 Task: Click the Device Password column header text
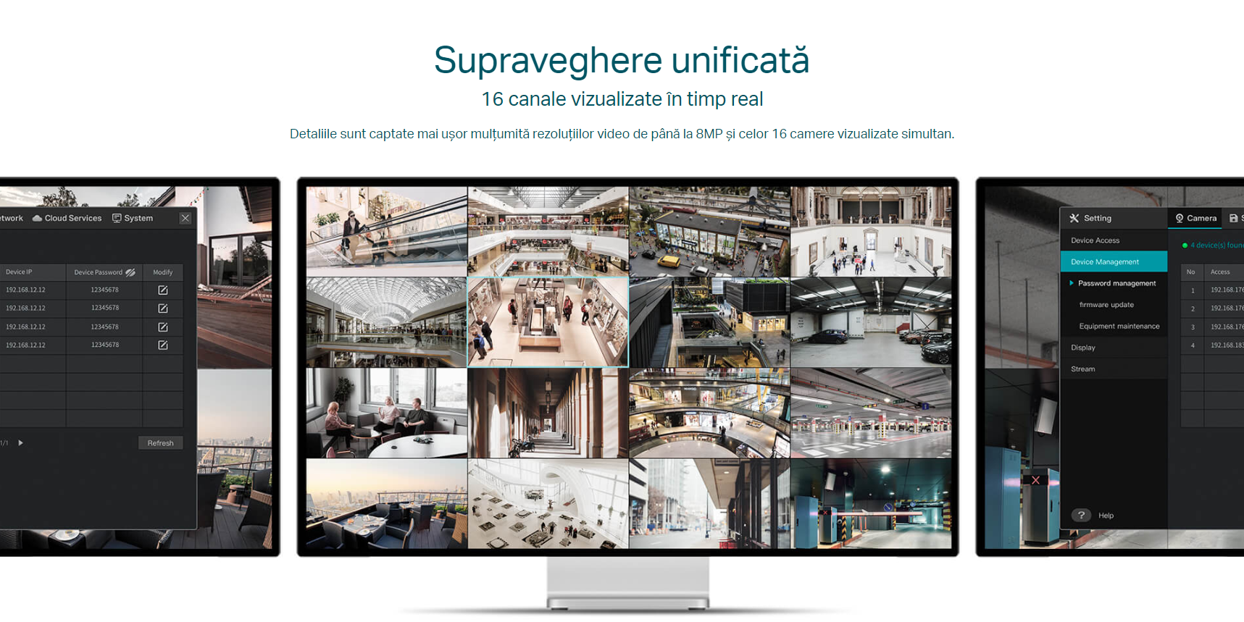click(98, 272)
